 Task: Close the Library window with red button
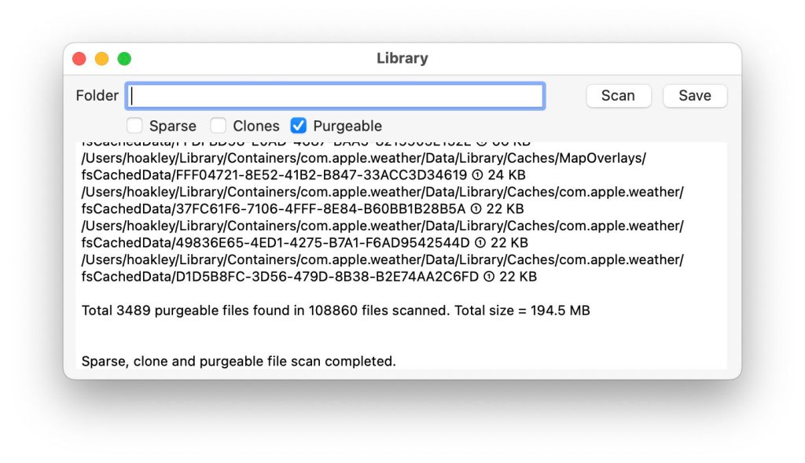pos(79,59)
